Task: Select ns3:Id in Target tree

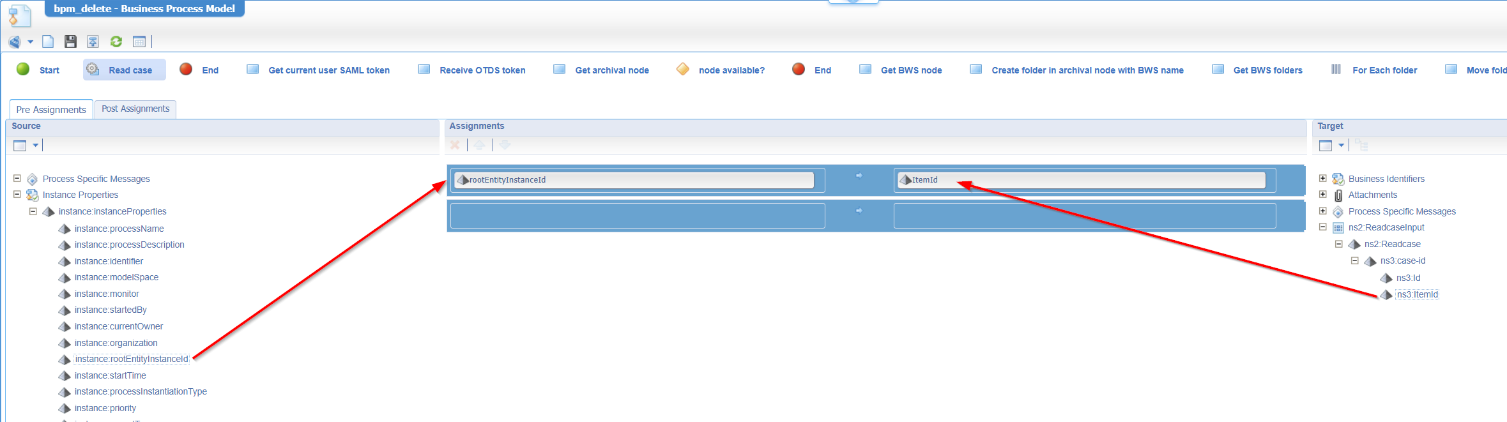Action: pyautogui.click(x=1408, y=278)
